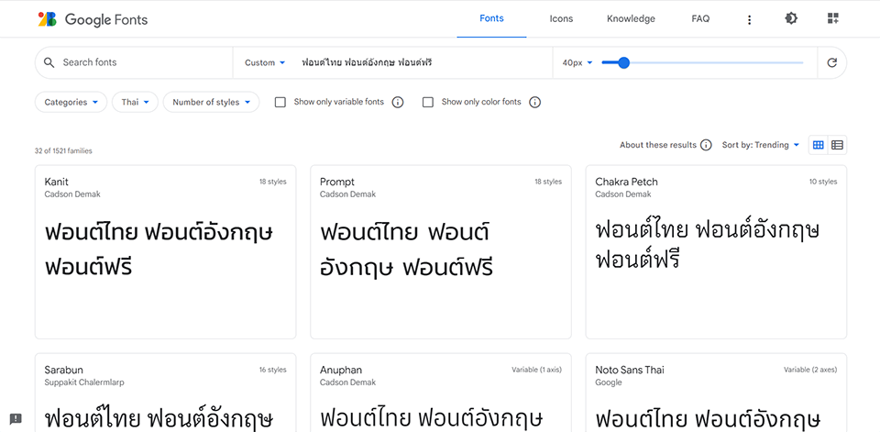Viewport: 880px width, 432px height.
Task: Enable Show only color fonts checkbox
Action: (x=428, y=102)
